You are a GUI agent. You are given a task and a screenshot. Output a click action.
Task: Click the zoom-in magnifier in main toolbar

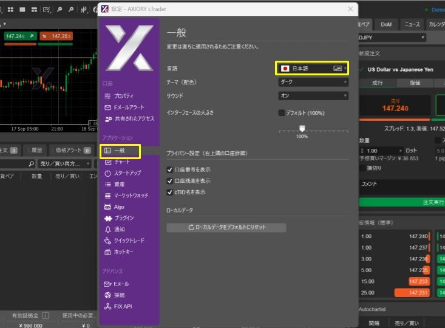[71, 10]
